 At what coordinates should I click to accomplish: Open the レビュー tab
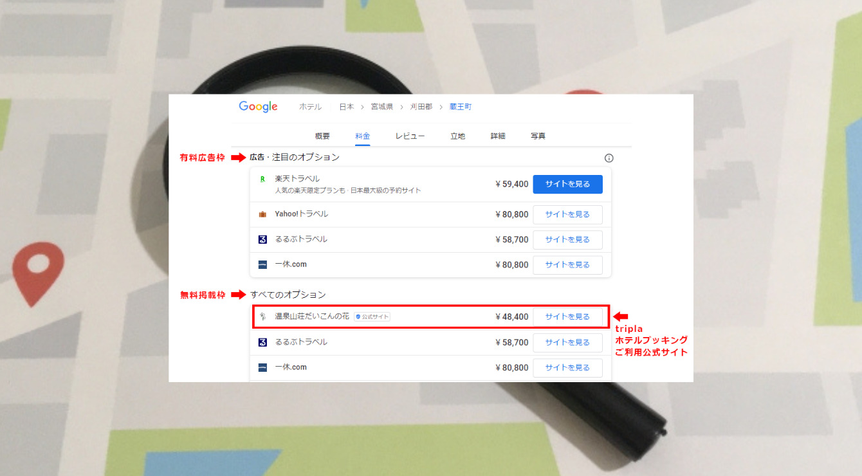[x=410, y=136]
